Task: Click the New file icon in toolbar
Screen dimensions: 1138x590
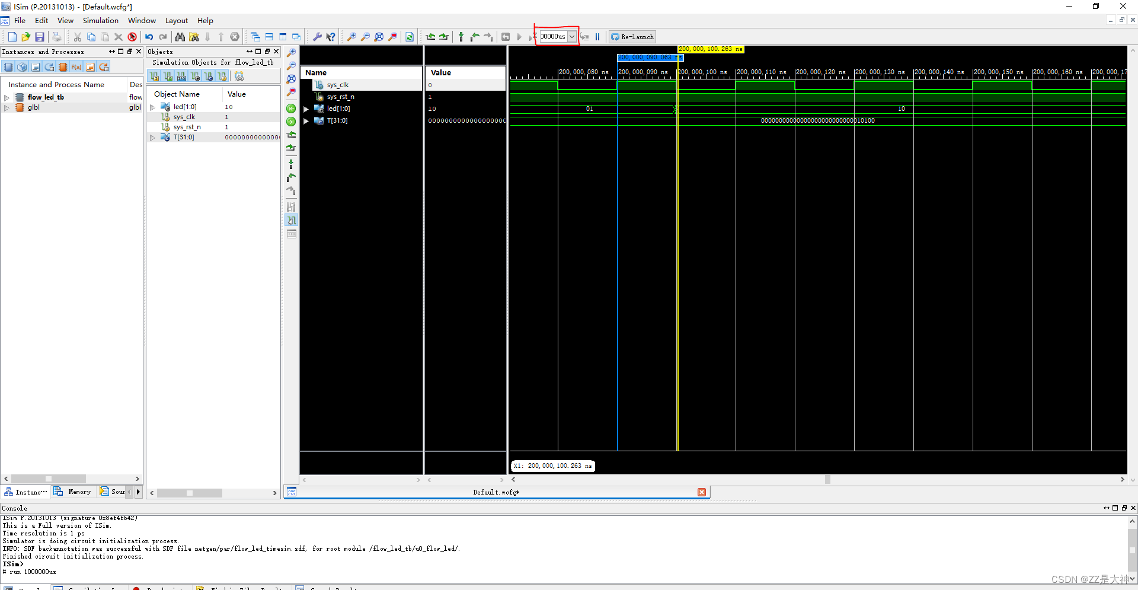Action: 12,37
